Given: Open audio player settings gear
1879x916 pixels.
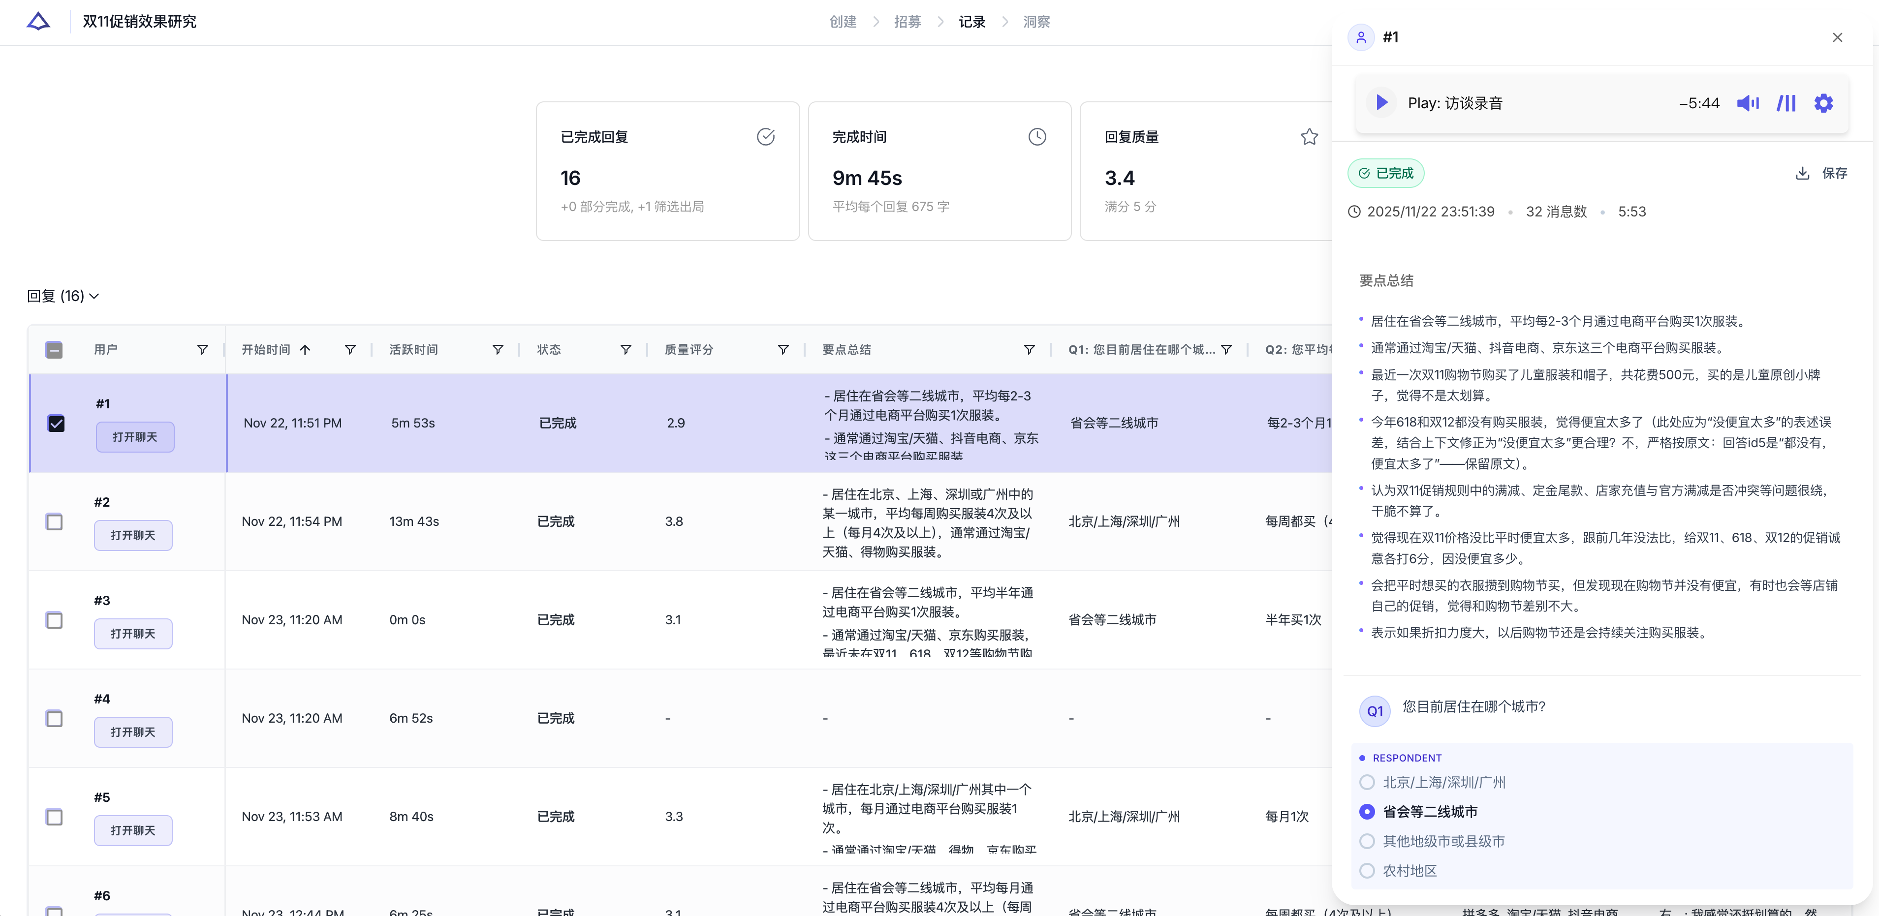Looking at the screenshot, I should pyautogui.click(x=1823, y=104).
